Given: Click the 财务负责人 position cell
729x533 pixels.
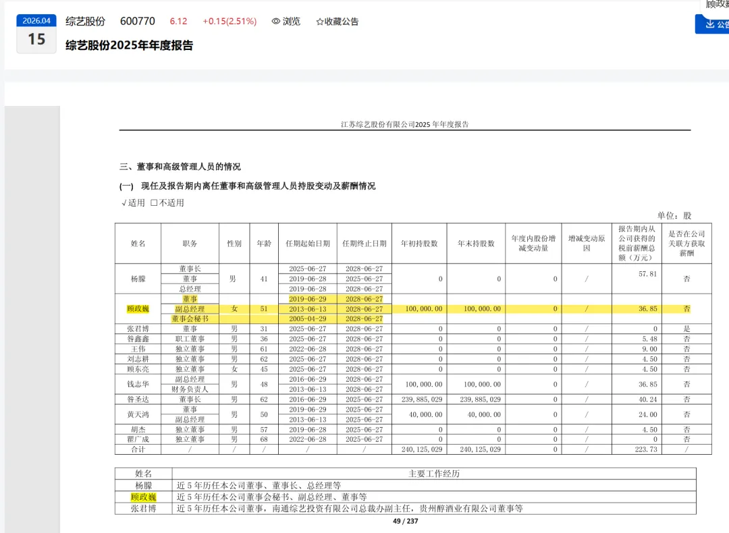Looking at the screenshot, I should click(x=190, y=389).
